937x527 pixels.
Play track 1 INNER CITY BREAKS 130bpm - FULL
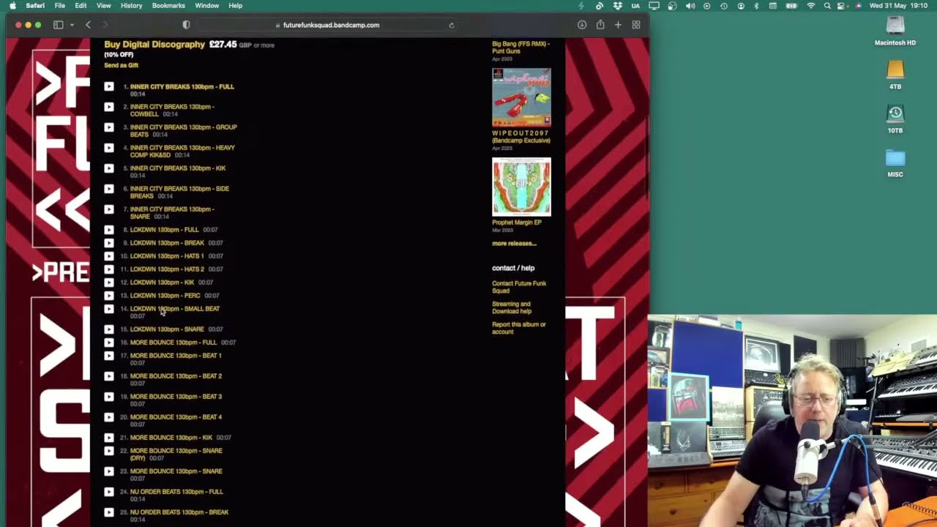click(109, 86)
